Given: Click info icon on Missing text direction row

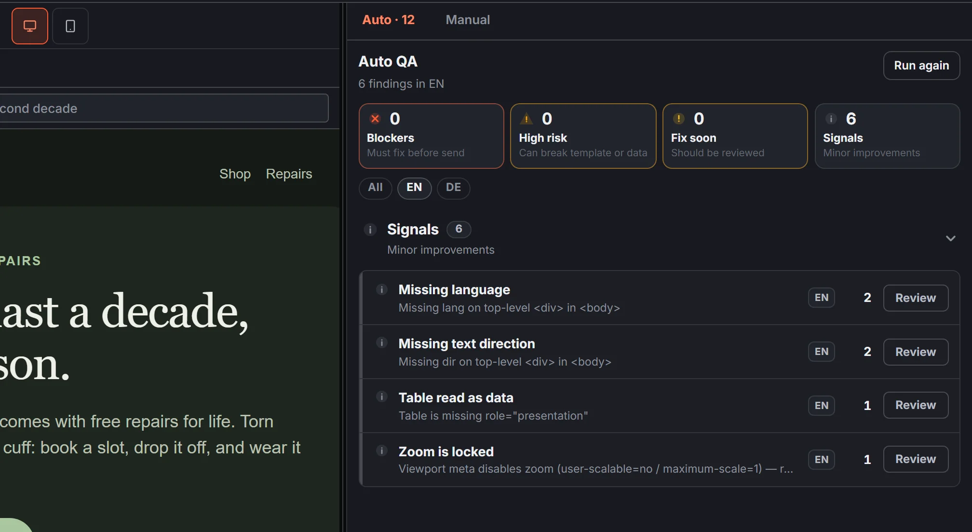Looking at the screenshot, I should click(381, 343).
